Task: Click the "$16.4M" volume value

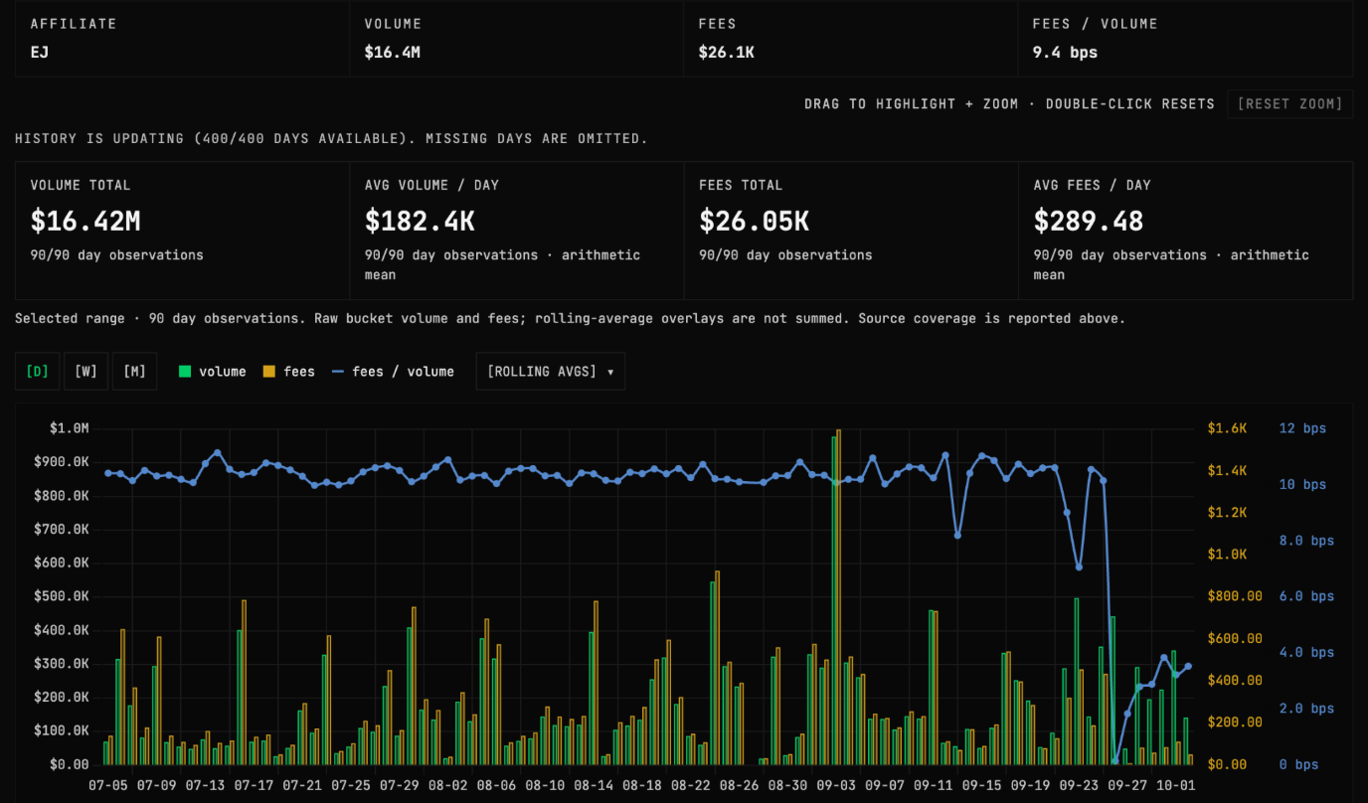Action: tap(393, 52)
